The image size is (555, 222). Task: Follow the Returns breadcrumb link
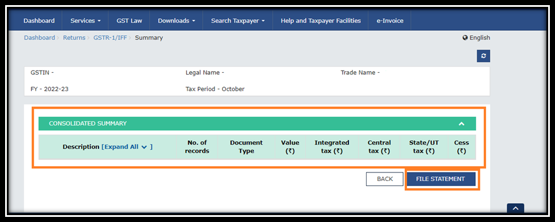tap(74, 38)
